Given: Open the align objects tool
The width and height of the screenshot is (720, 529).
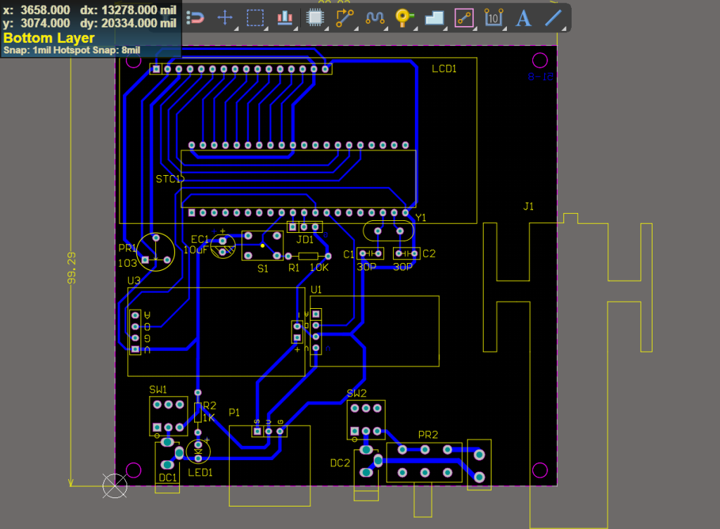Looking at the screenshot, I should pyautogui.click(x=285, y=18).
